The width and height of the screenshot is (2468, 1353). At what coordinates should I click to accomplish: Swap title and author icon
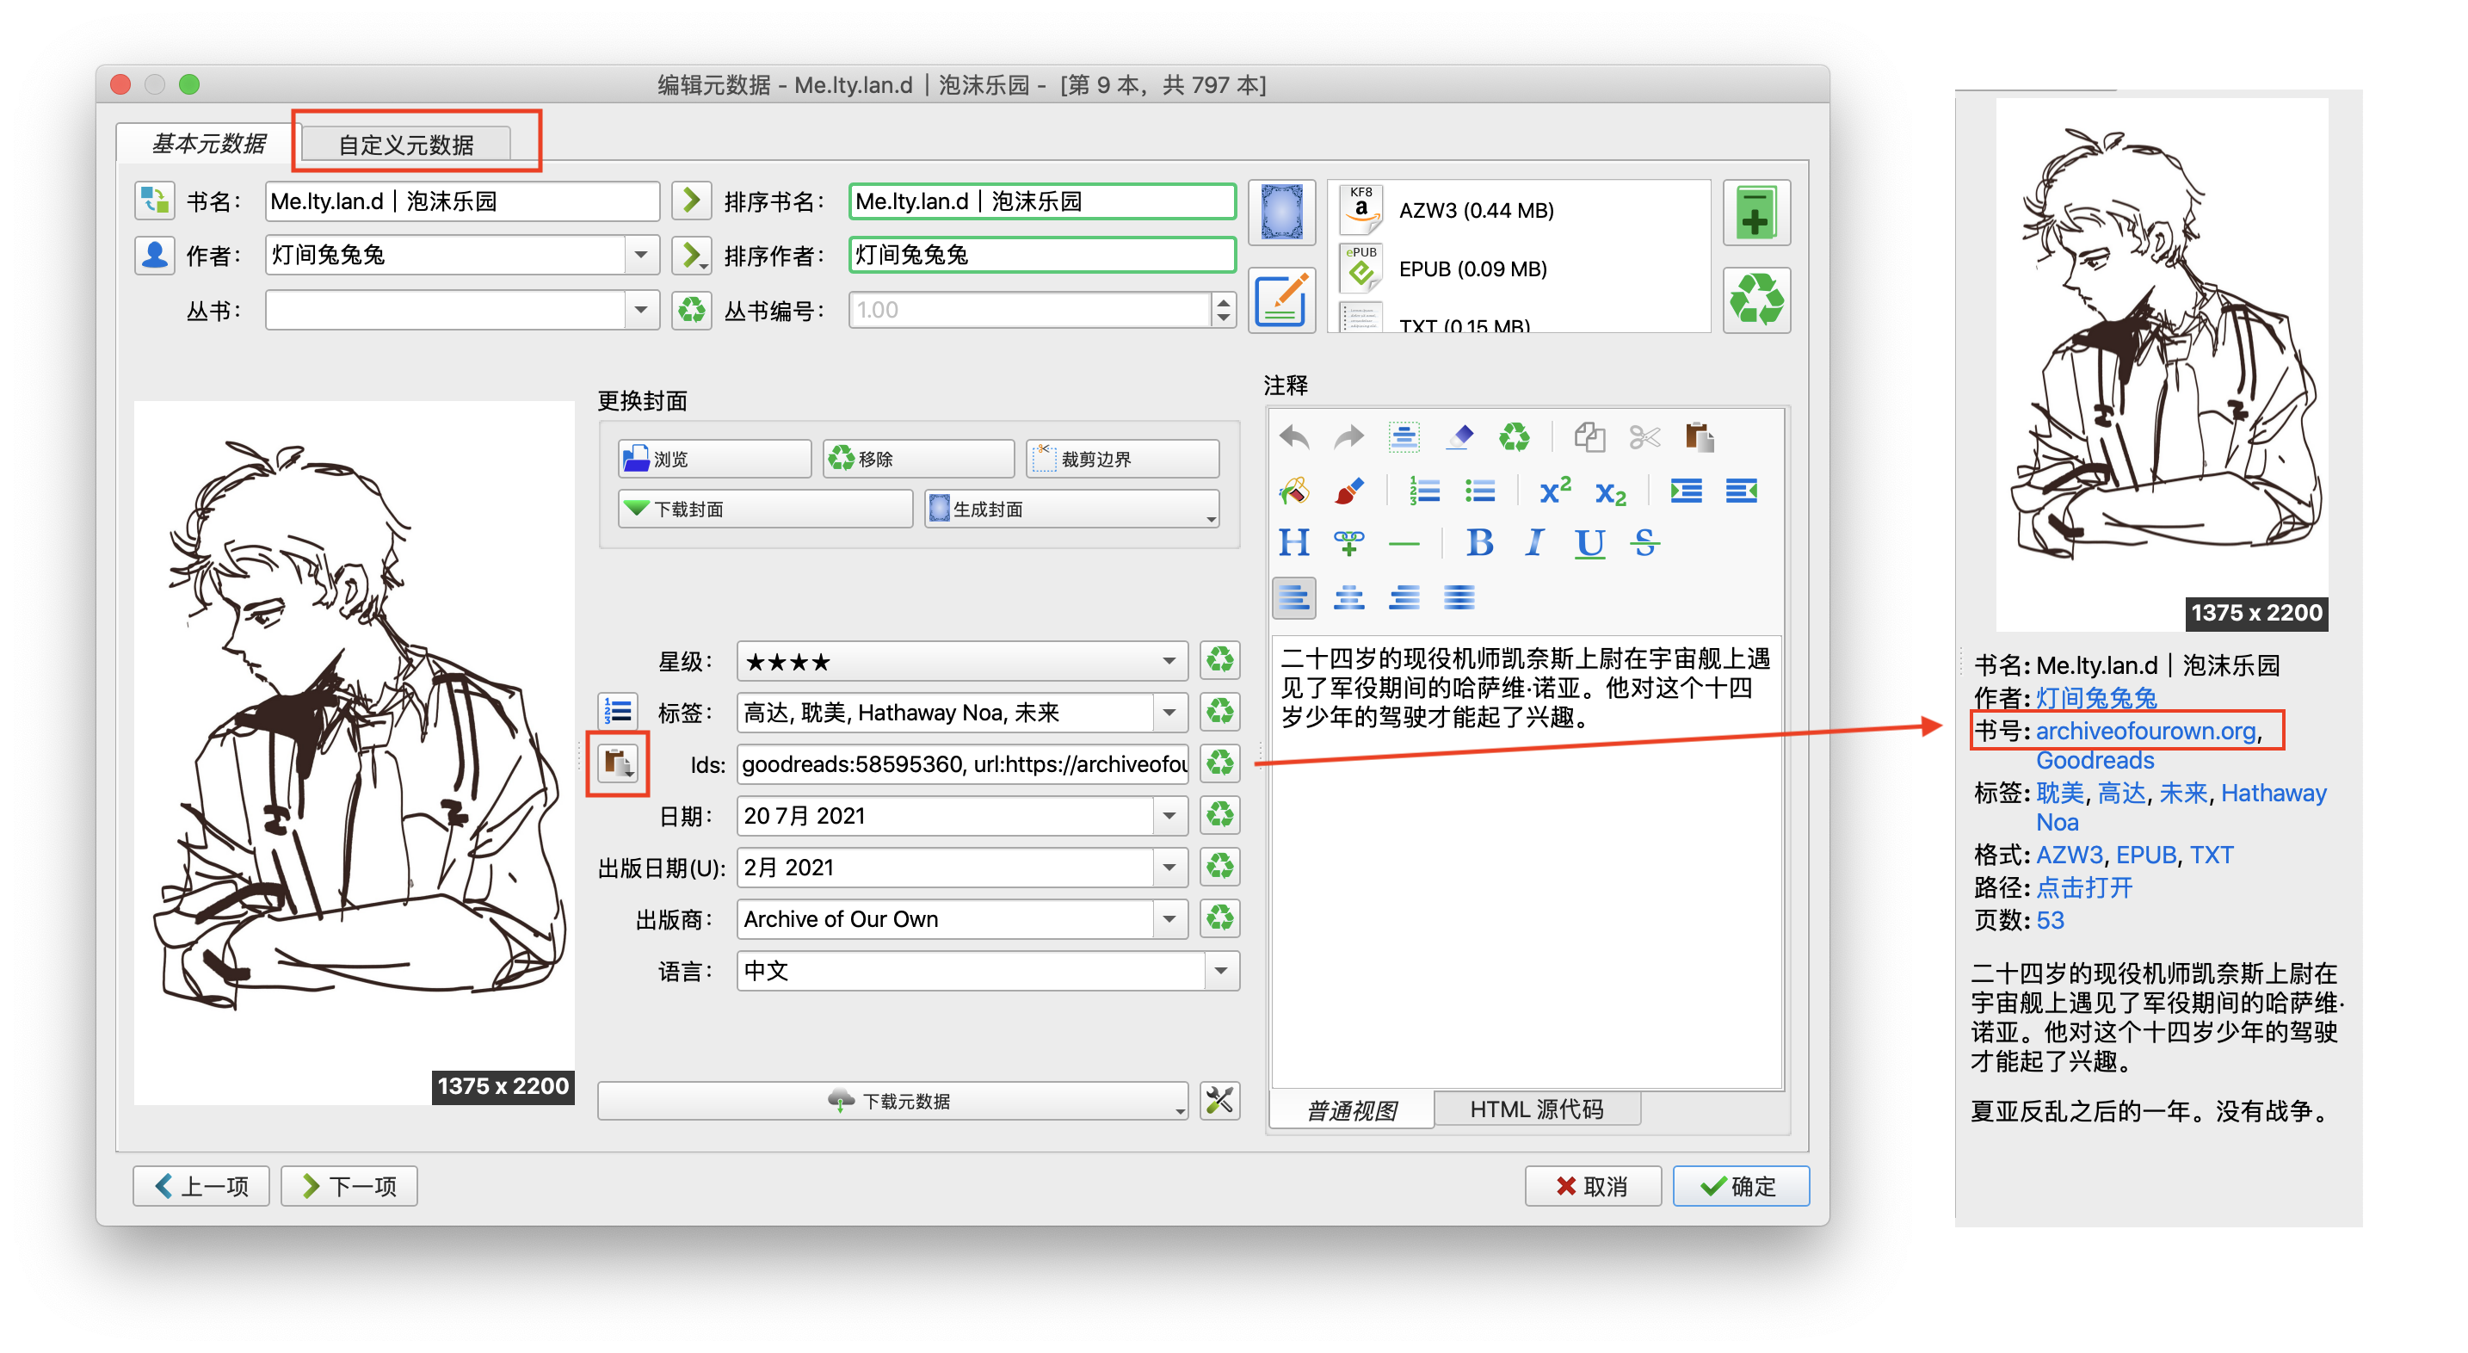pyautogui.click(x=153, y=201)
